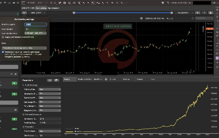The image size is (219, 138).
Task: Click the Commission input field
Action: pyautogui.click(x=35, y=29)
